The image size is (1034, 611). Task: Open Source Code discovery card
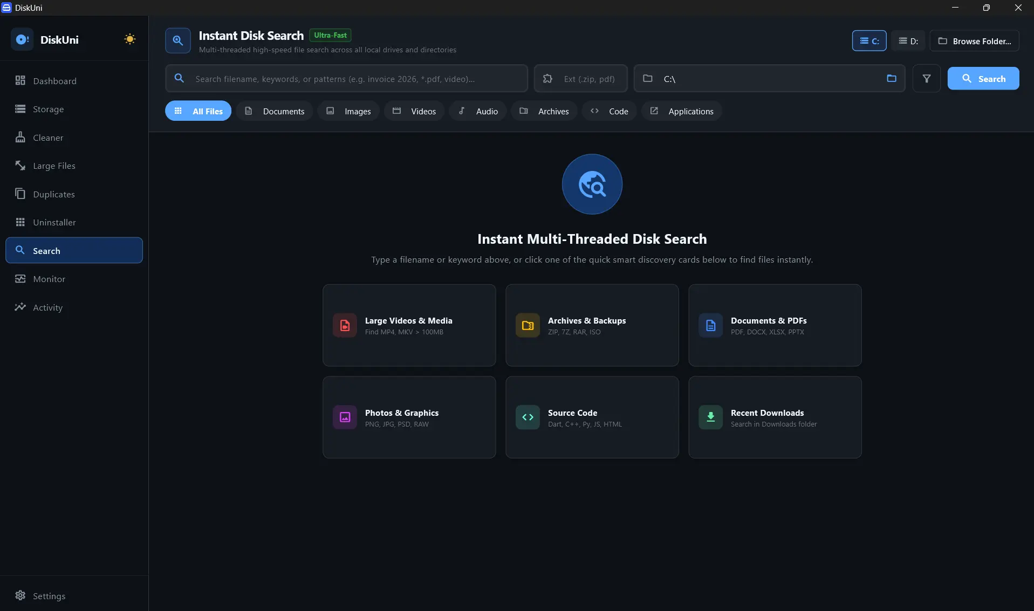pyautogui.click(x=592, y=417)
